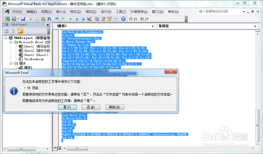
Task: Open Properties Window toolbar icon
Action: pos(103,19)
